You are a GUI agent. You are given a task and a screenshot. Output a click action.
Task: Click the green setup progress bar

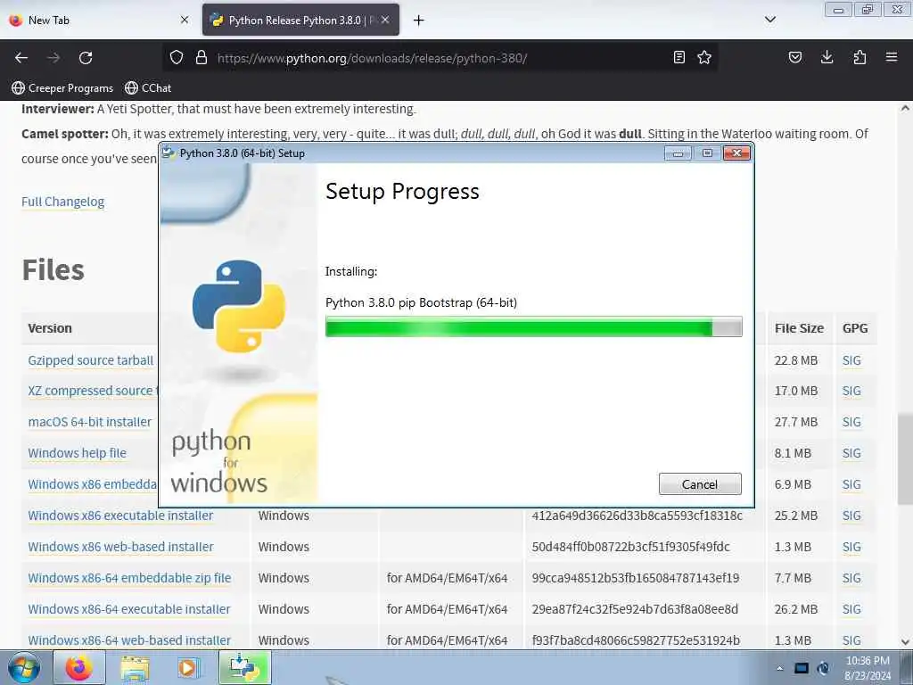coord(533,326)
